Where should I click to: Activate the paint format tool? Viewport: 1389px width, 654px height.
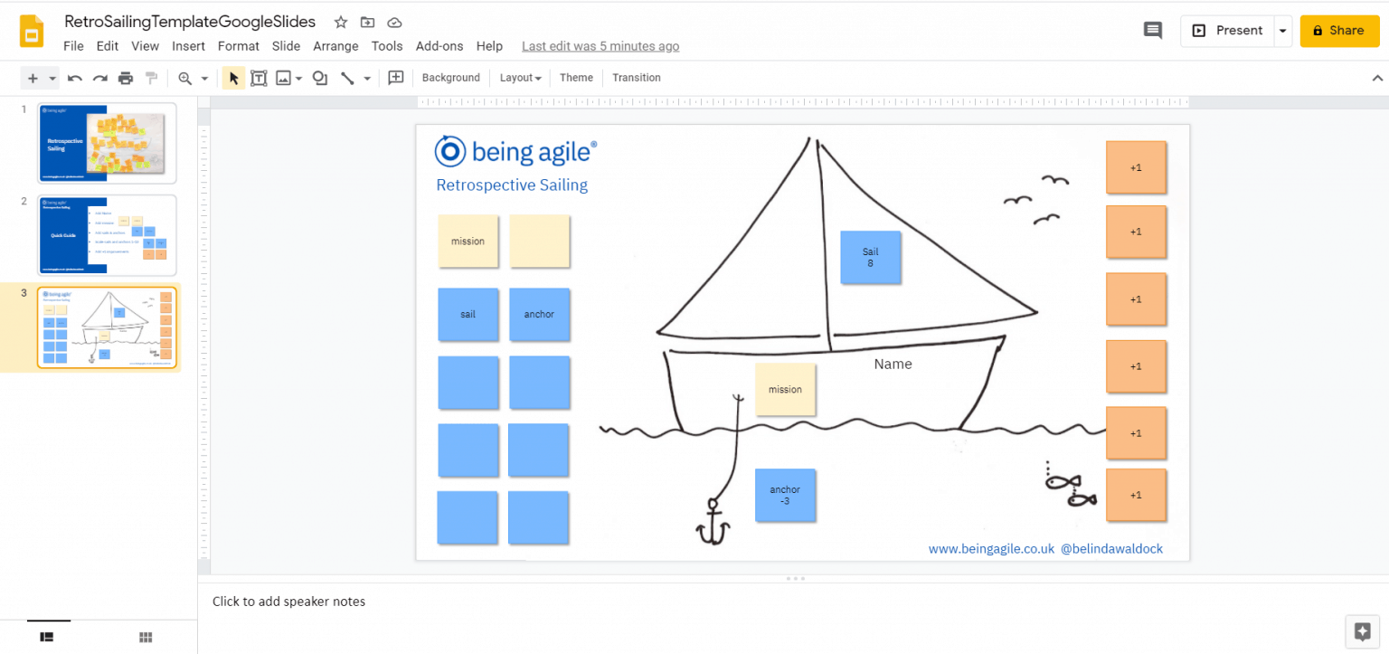tap(151, 77)
